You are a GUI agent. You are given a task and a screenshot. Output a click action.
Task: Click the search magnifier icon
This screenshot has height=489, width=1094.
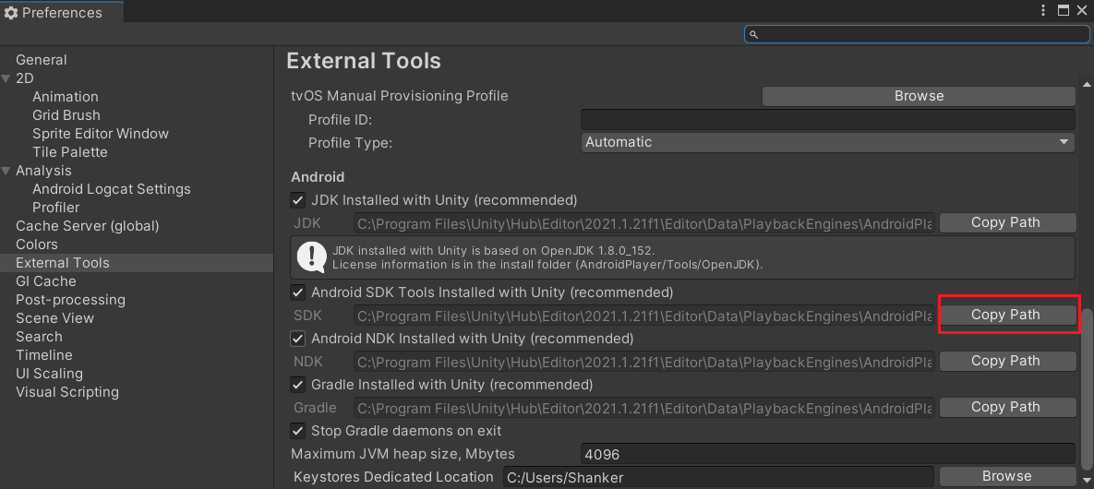click(x=753, y=34)
